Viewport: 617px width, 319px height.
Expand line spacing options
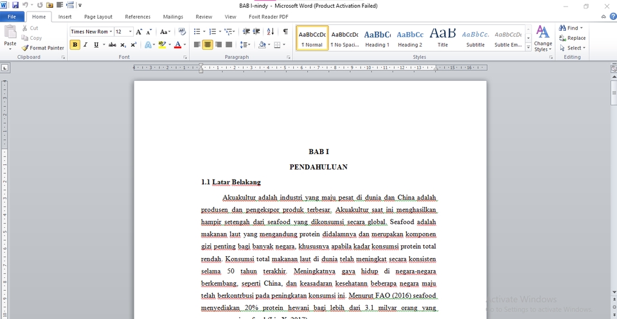[245, 45]
